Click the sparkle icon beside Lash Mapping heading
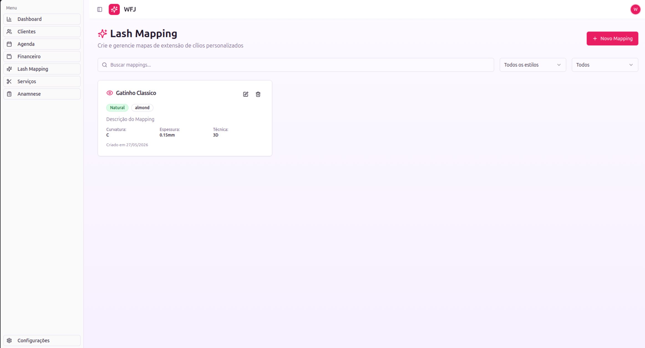Screen dimensions: 645x348 [102, 34]
